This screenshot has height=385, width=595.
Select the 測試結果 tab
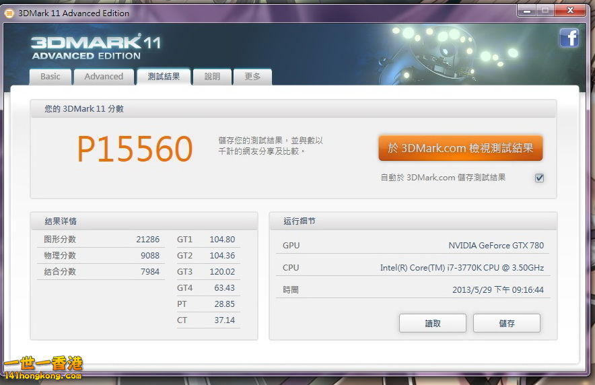pos(164,77)
